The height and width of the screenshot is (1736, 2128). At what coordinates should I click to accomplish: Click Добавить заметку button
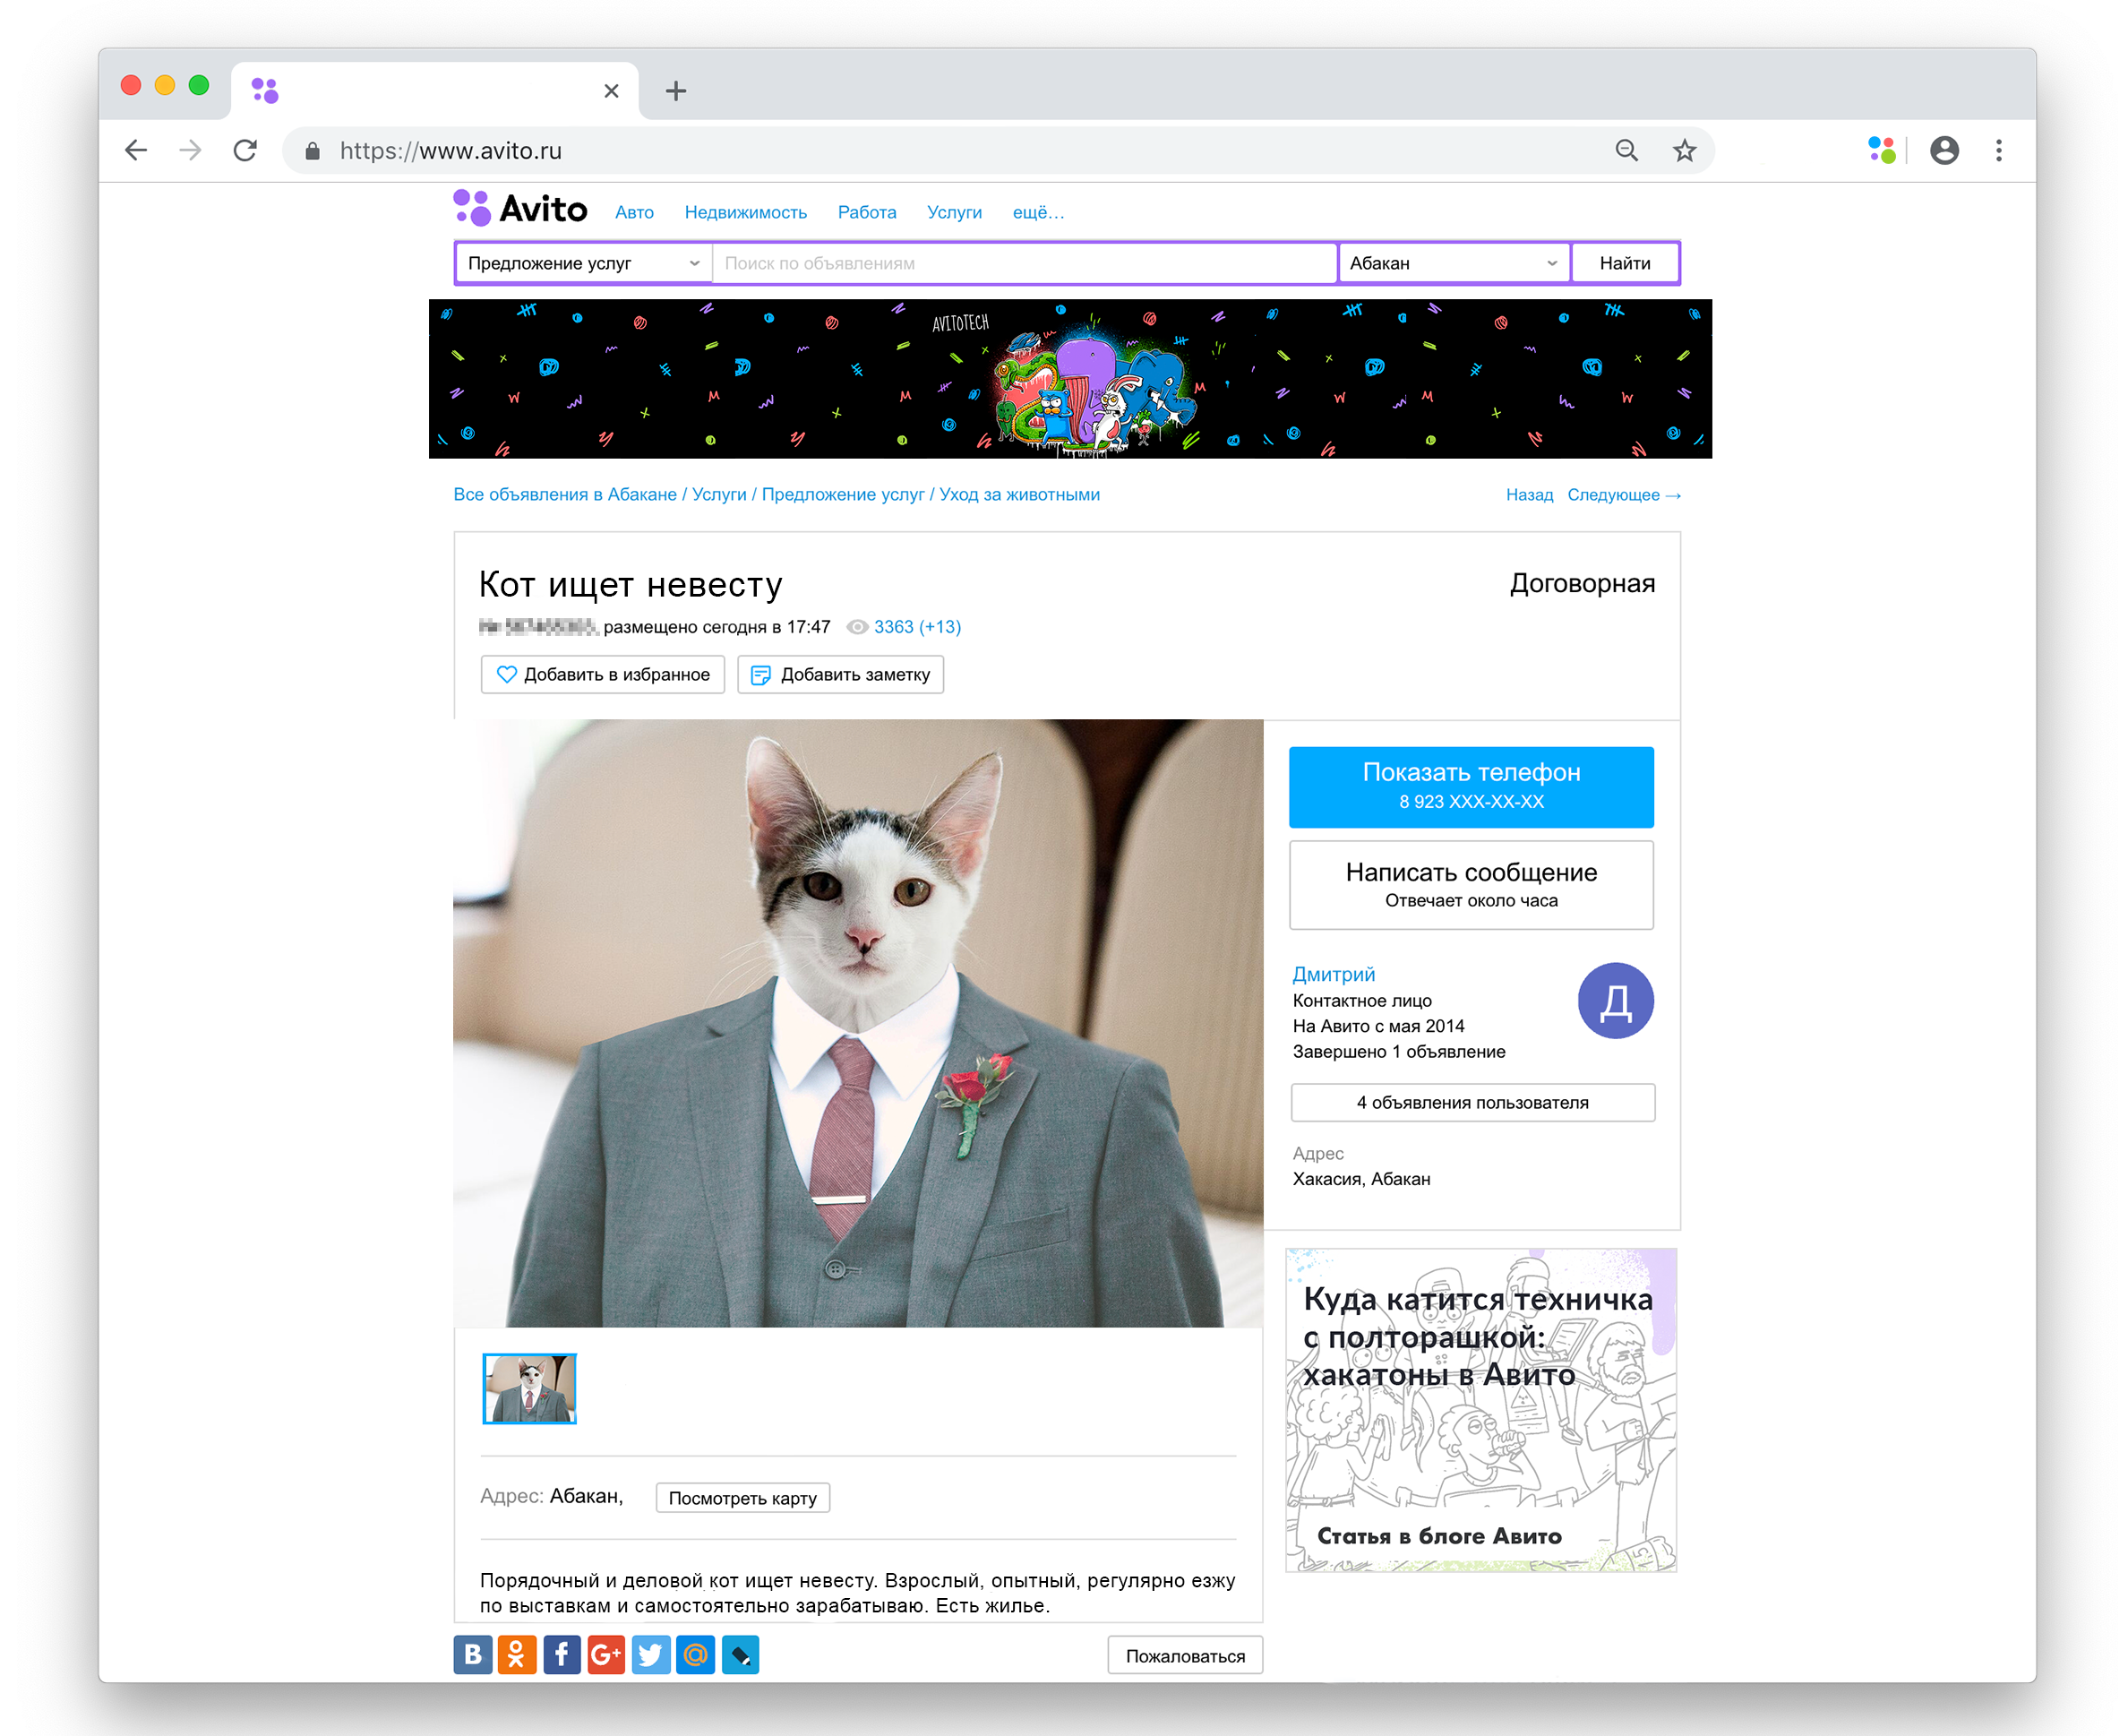click(841, 674)
